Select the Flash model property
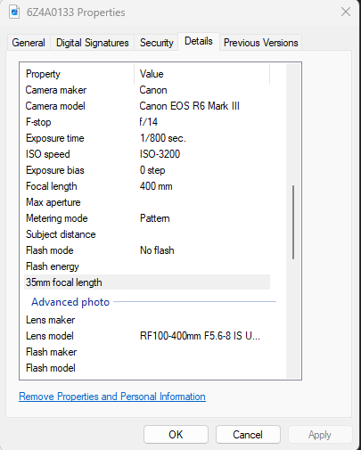Viewport: 361px width, 450px height. 51,368
